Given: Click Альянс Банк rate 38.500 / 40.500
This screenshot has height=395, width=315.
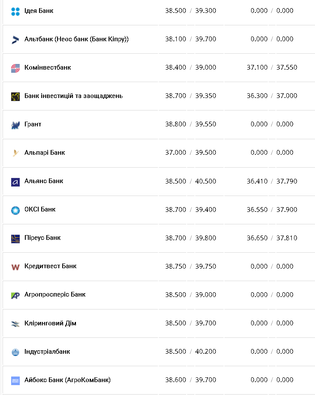Looking at the screenshot, I should (x=191, y=181).
